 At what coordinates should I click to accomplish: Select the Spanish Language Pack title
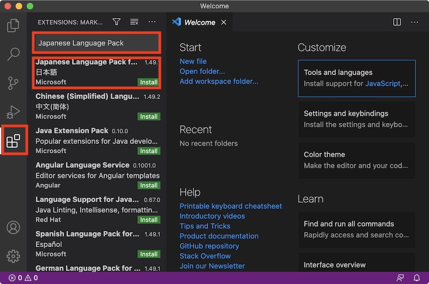tap(87, 234)
